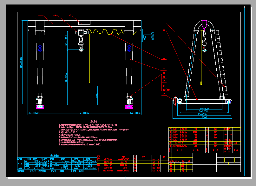Click the H2=2772 dimension label
Image resolution: width=256 pixels, height=186 pixels.
pyautogui.click(x=67, y=41)
